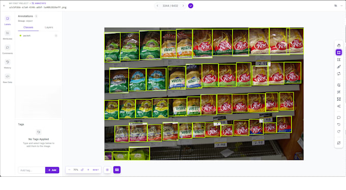Switch to the Classes tab
Screen dimensions: 346x190
(x=28, y=28)
